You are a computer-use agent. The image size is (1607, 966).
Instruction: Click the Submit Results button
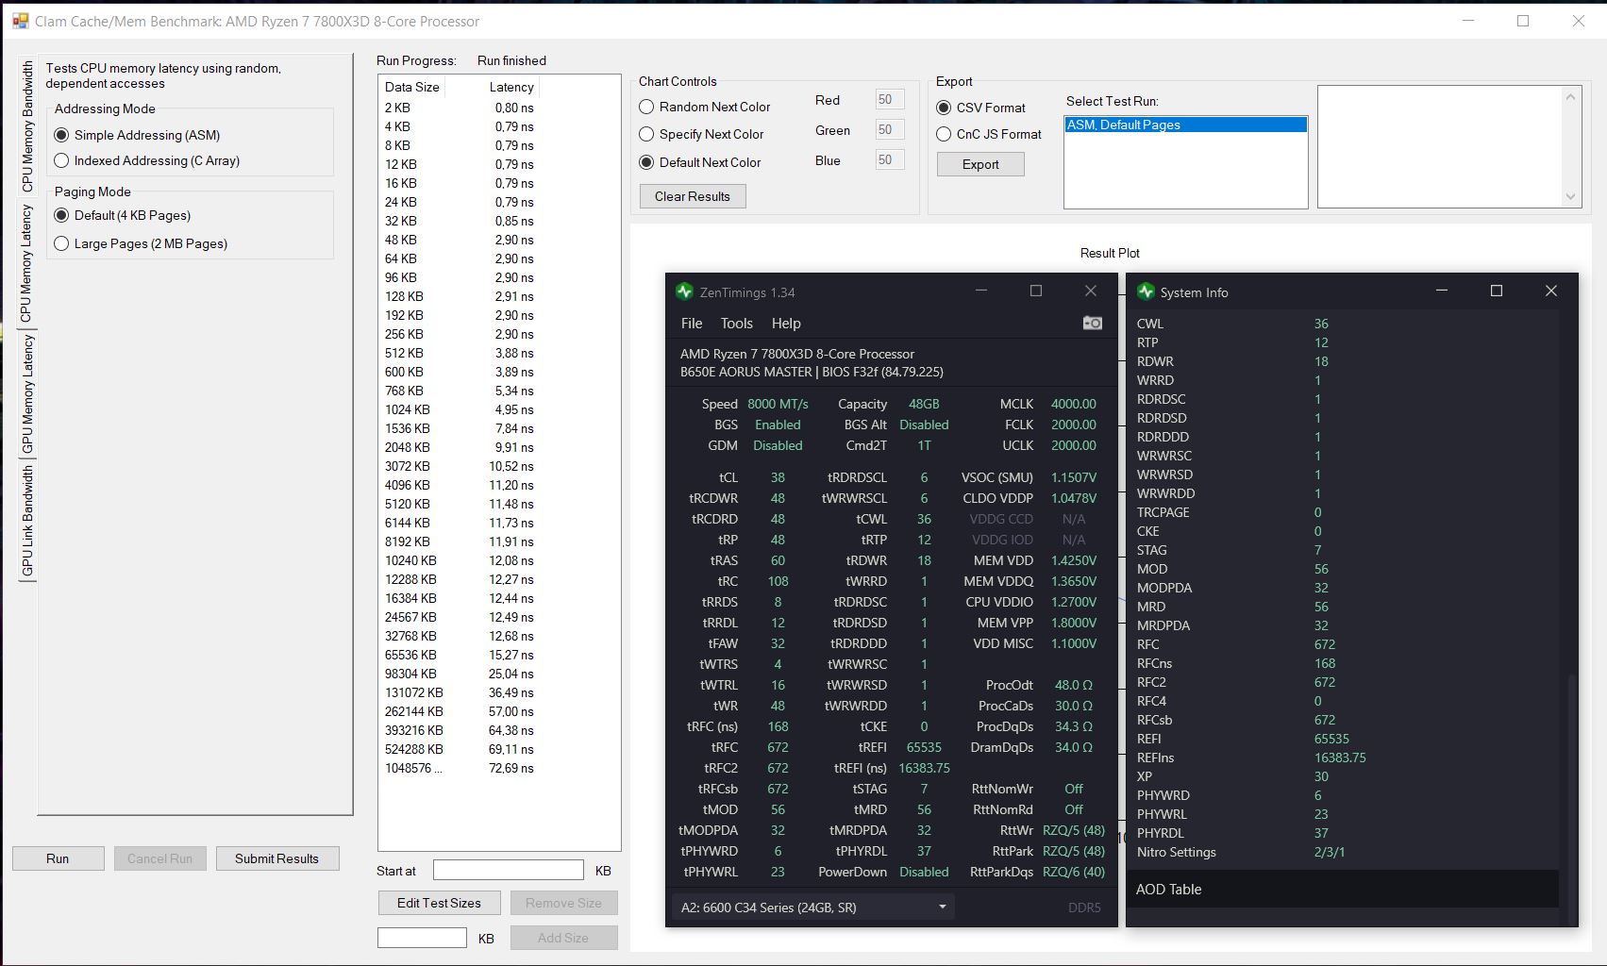(276, 858)
